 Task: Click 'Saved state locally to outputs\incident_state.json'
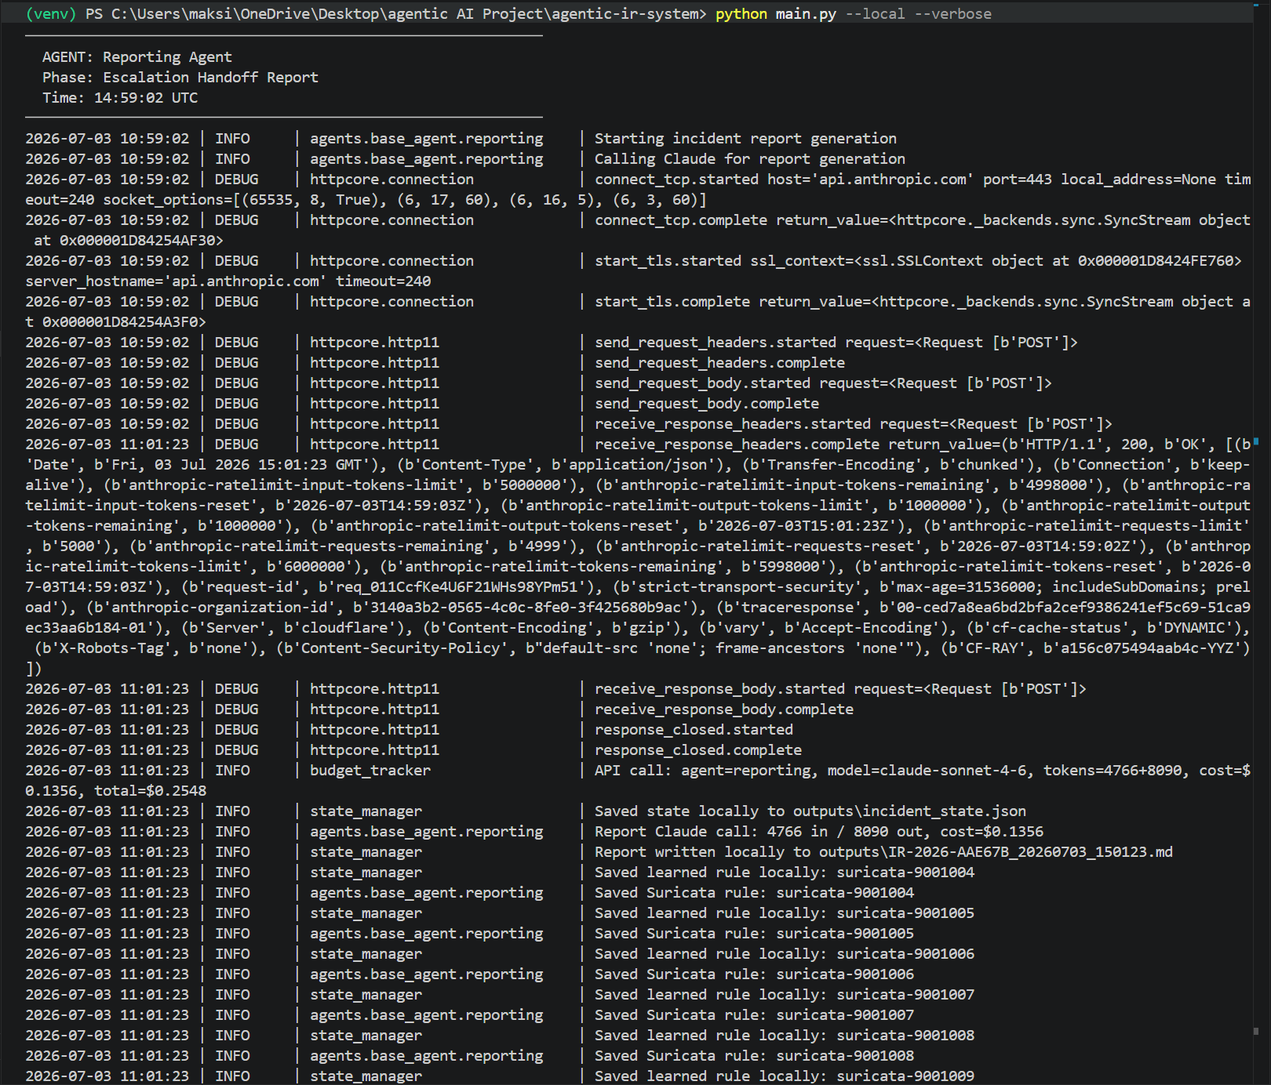[x=810, y=811]
